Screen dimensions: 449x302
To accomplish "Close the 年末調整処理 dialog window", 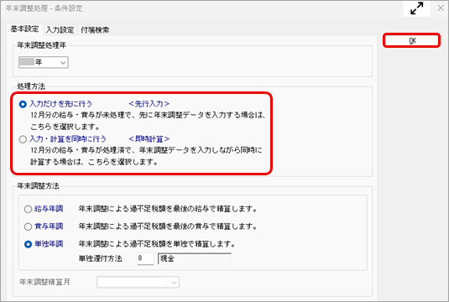I will (441, 8).
